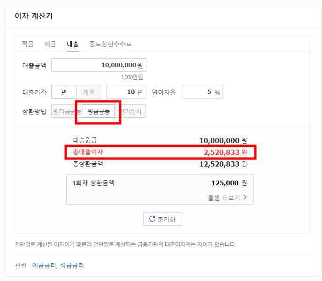Screen dimensions: 322x281
Task: Select 개월 as loan period unit
Action: [89, 92]
